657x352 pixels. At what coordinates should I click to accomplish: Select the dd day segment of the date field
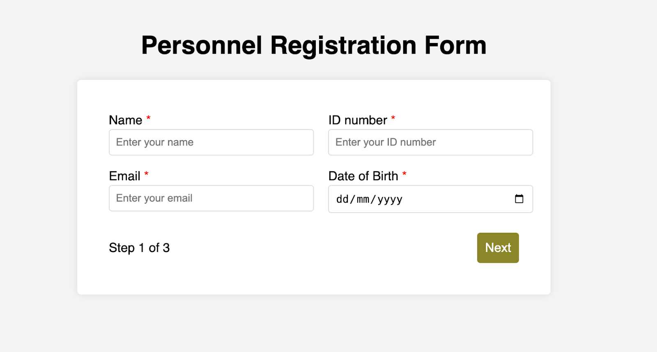[x=341, y=200]
